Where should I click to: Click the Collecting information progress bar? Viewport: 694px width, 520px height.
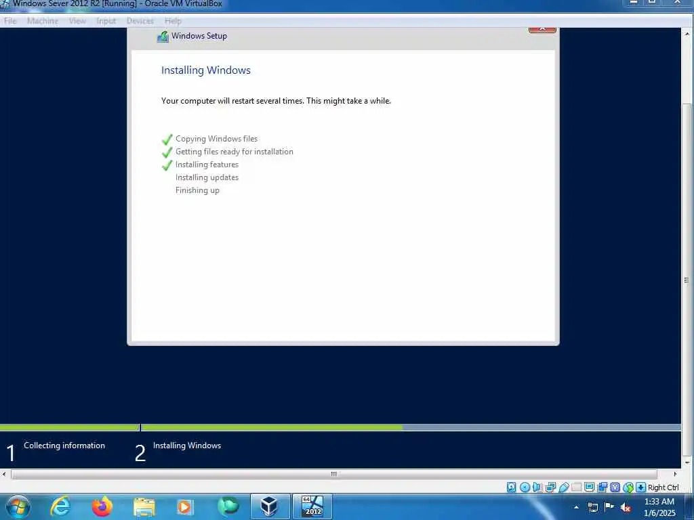[x=70, y=428]
